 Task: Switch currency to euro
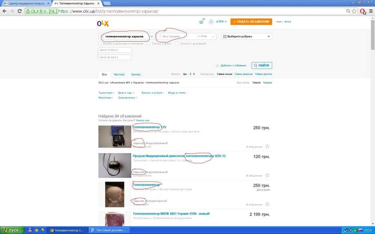[194, 74]
